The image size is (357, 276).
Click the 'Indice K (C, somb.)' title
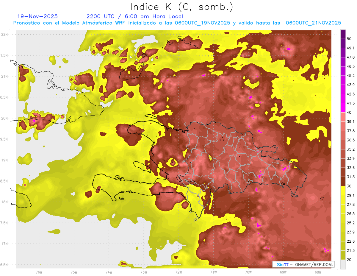pyautogui.click(x=181, y=7)
